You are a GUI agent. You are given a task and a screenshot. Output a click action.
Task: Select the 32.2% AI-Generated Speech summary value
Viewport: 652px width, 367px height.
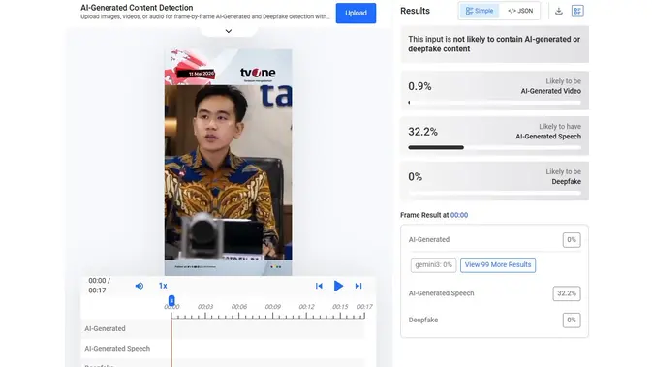pyautogui.click(x=423, y=132)
